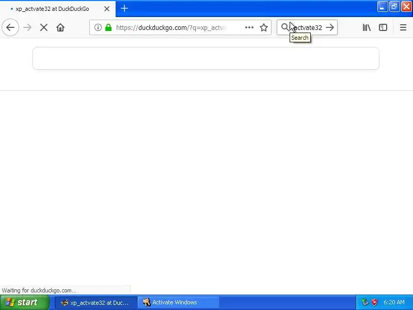Click the DuckDuckGo page search field
This screenshot has height=310, width=413.
[x=206, y=58]
